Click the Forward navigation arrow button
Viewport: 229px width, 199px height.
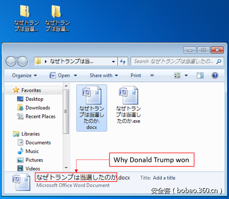tap(22, 61)
